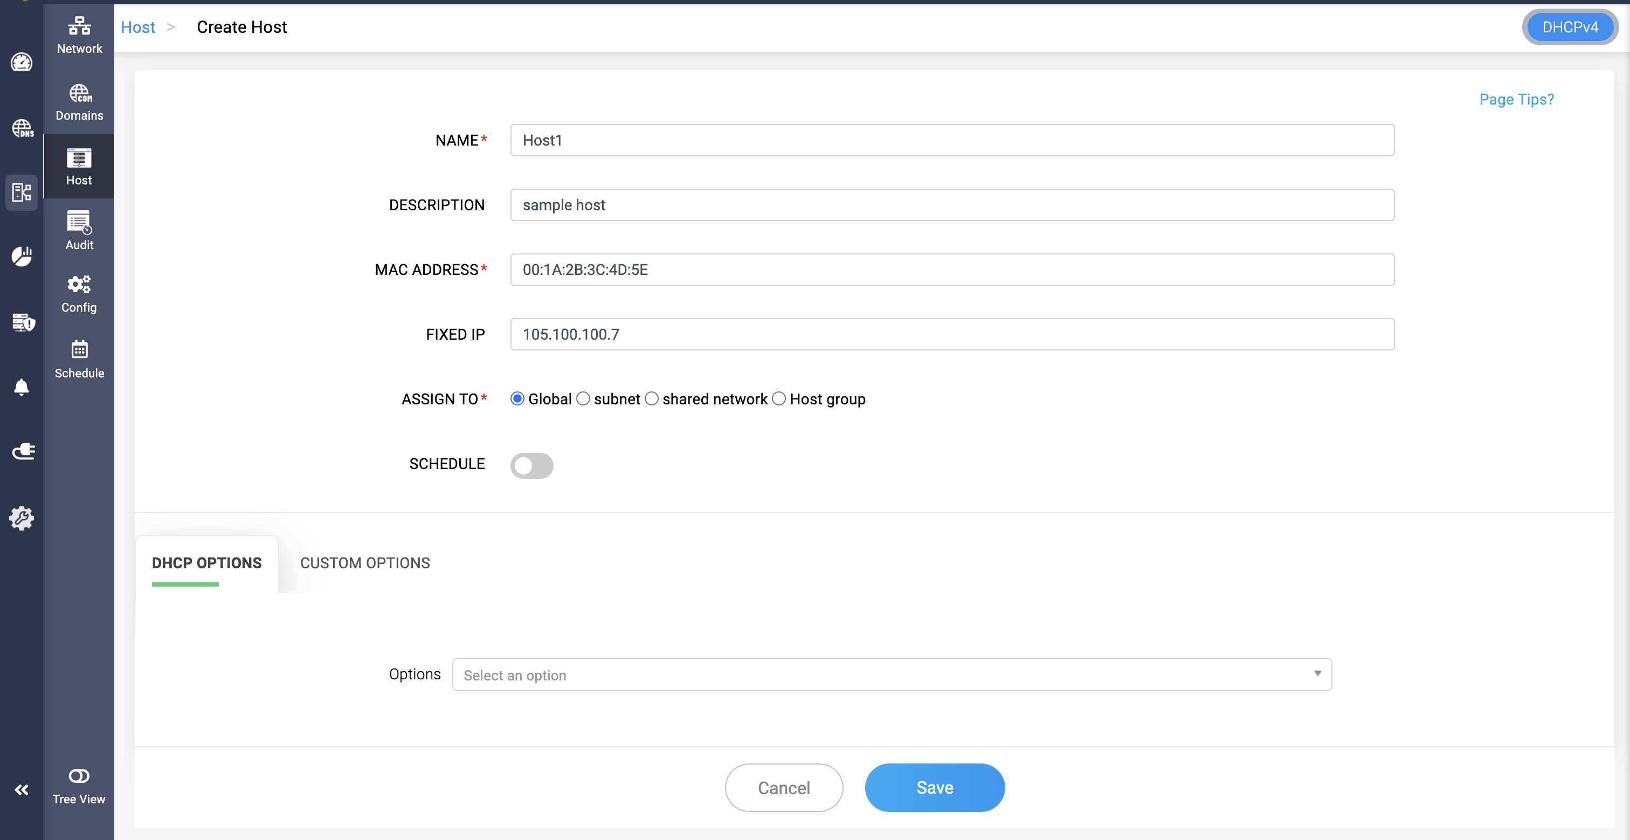The width and height of the screenshot is (1630, 840).
Task: Select the subnet radio button
Action: click(x=583, y=399)
